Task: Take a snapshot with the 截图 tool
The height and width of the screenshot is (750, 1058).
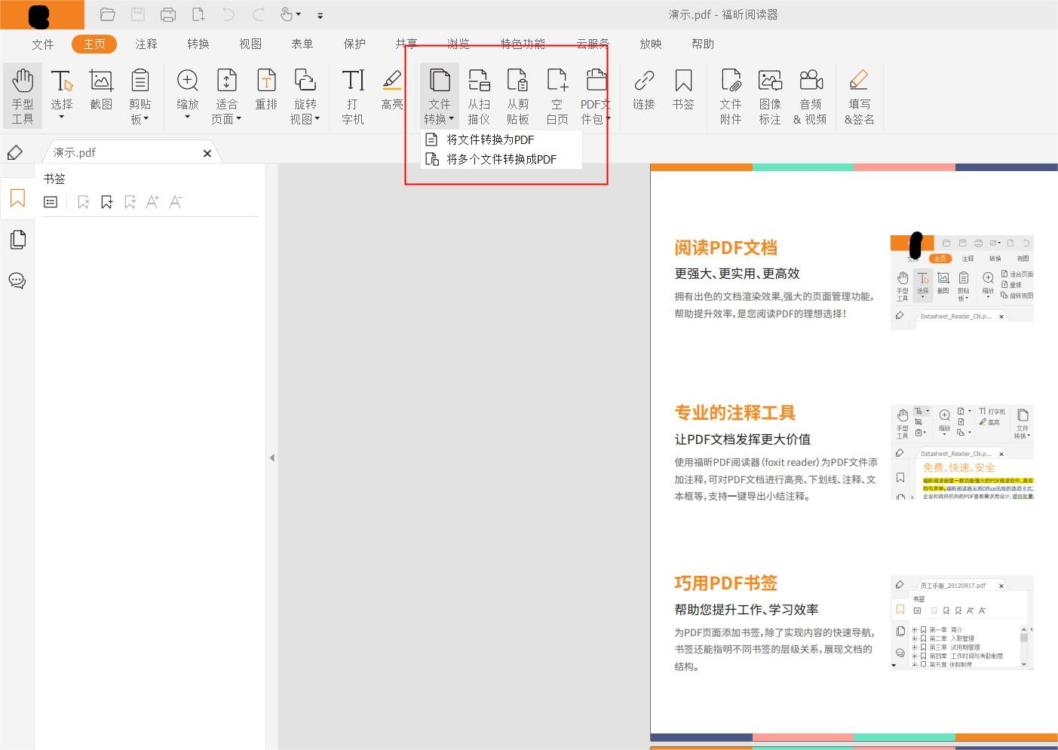Action: tap(100, 90)
